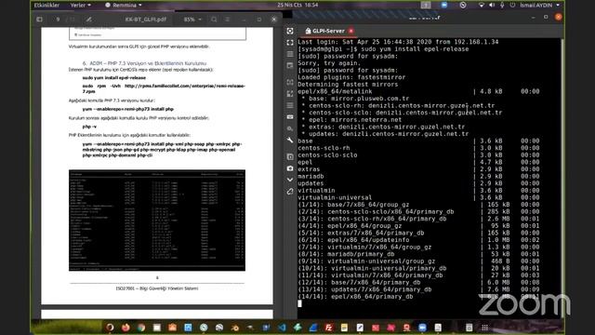This screenshot has width=595, height=335.
Task: Click Remmina grab keyboard events icon
Action: pyautogui.click(x=290, y=117)
